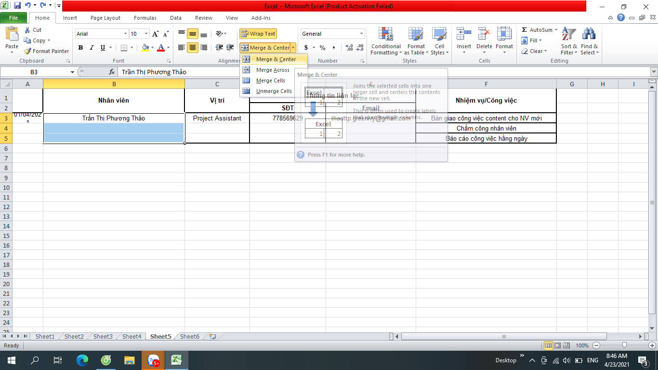This screenshot has width=658, height=370.
Task: Toggle Bold formatting
Action: pyautogui.click(x=80, y=48)
